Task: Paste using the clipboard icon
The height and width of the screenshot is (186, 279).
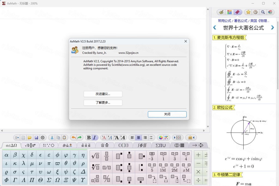Action: click(64, 138)
